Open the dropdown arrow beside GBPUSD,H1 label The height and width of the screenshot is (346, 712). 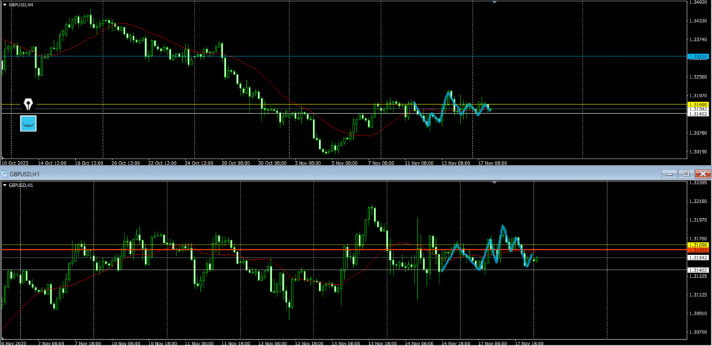click(x=4, y=186)
